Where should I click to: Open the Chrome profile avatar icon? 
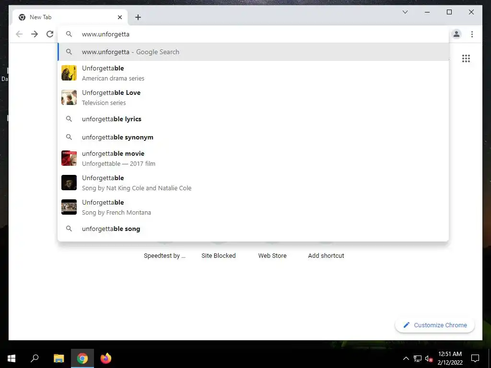456,34
